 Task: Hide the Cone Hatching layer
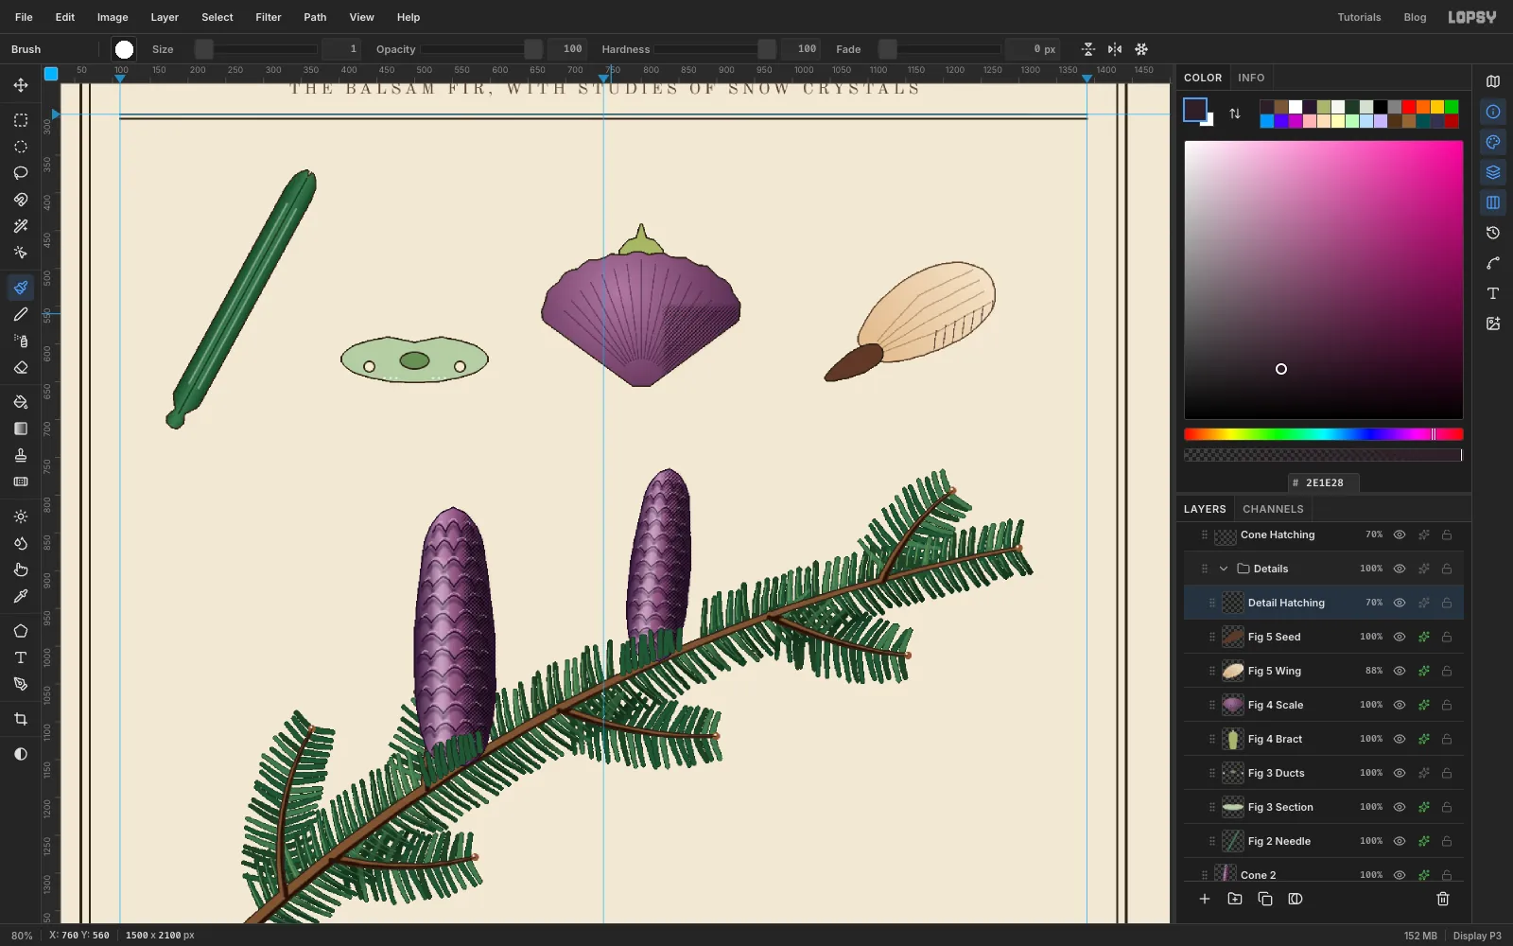click(1400, 534)
